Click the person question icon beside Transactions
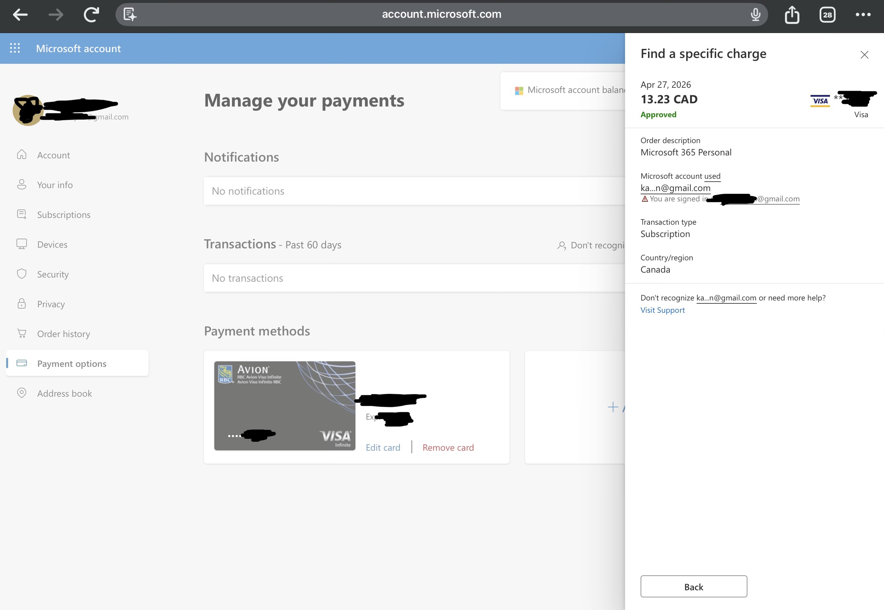The height and width of the screenshot is (610, 884). tap(562, 245)
